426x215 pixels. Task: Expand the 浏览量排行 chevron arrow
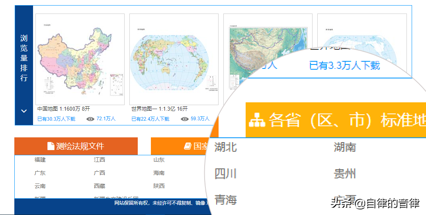tap(24, 111)
